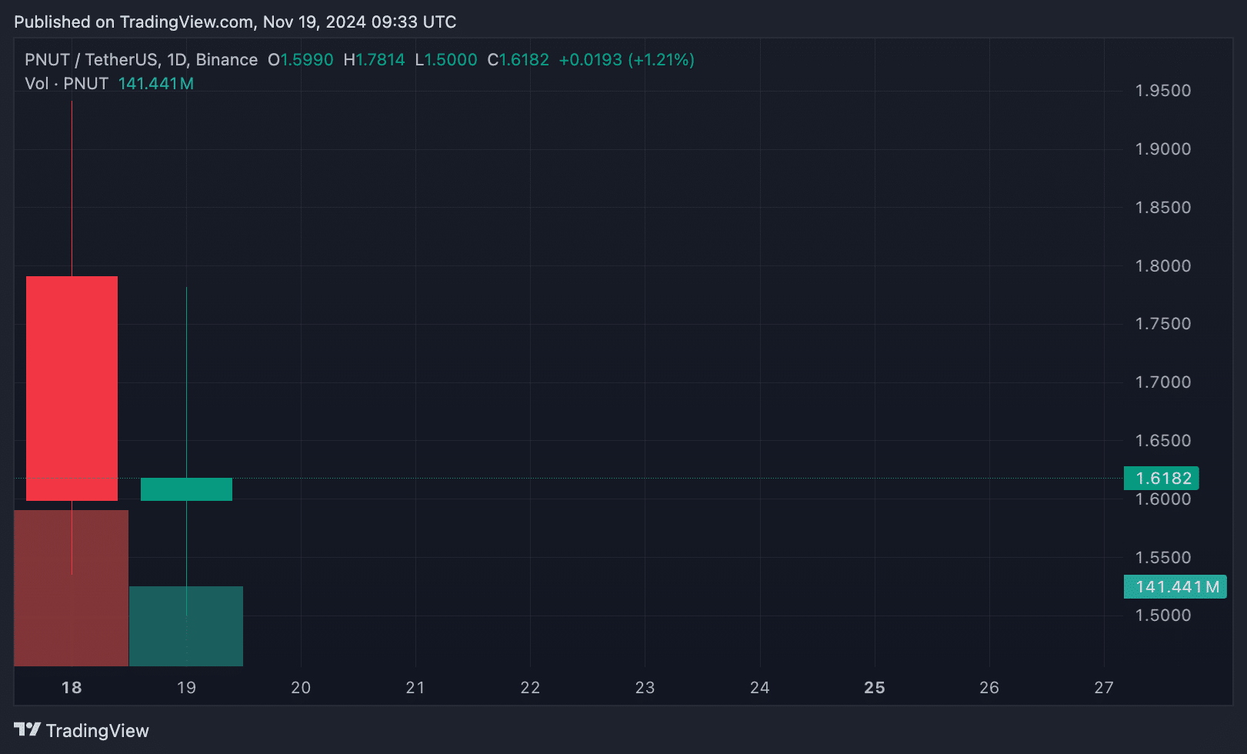Select the green Nov 19 candlestick body
Screen dimensions: 1247x754
186,489
